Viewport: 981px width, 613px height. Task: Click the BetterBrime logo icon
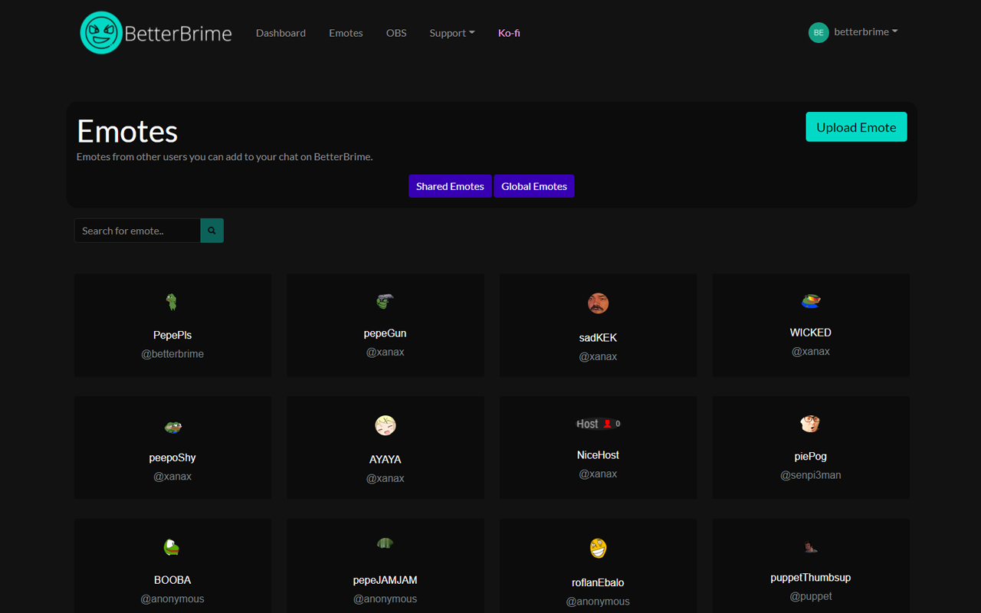[x=101, y=33]
